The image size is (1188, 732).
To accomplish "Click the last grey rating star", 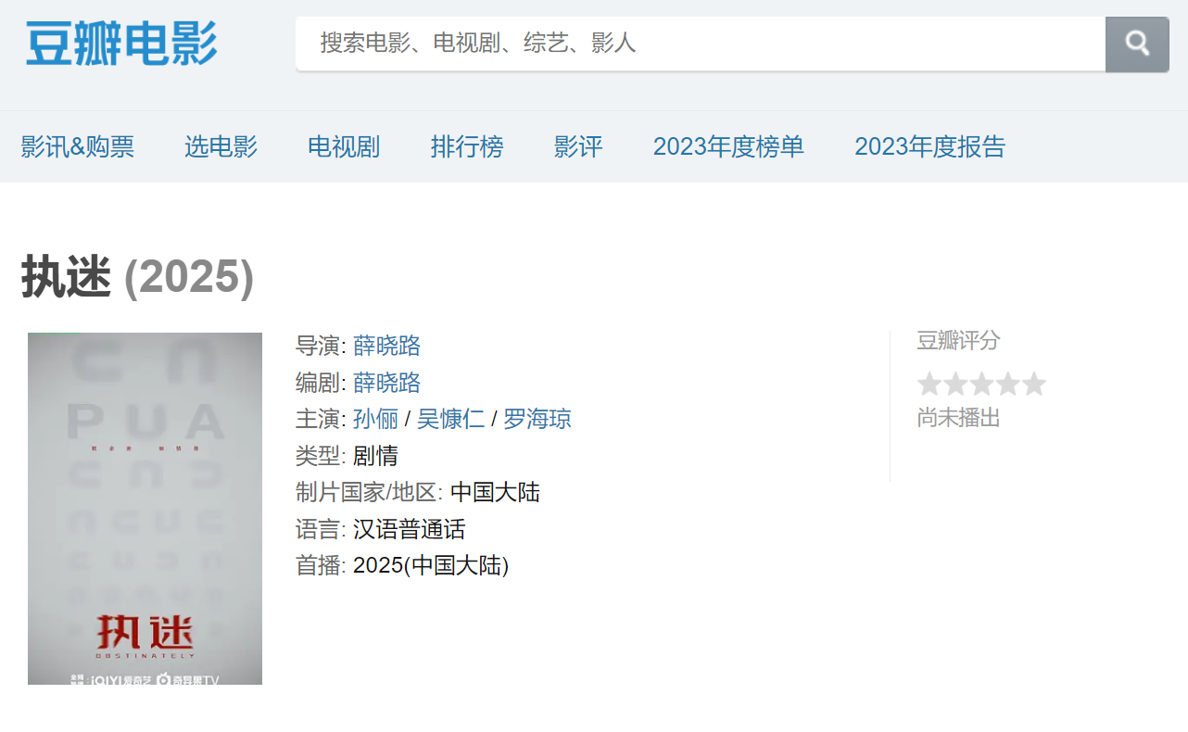I will [1033, 385].
